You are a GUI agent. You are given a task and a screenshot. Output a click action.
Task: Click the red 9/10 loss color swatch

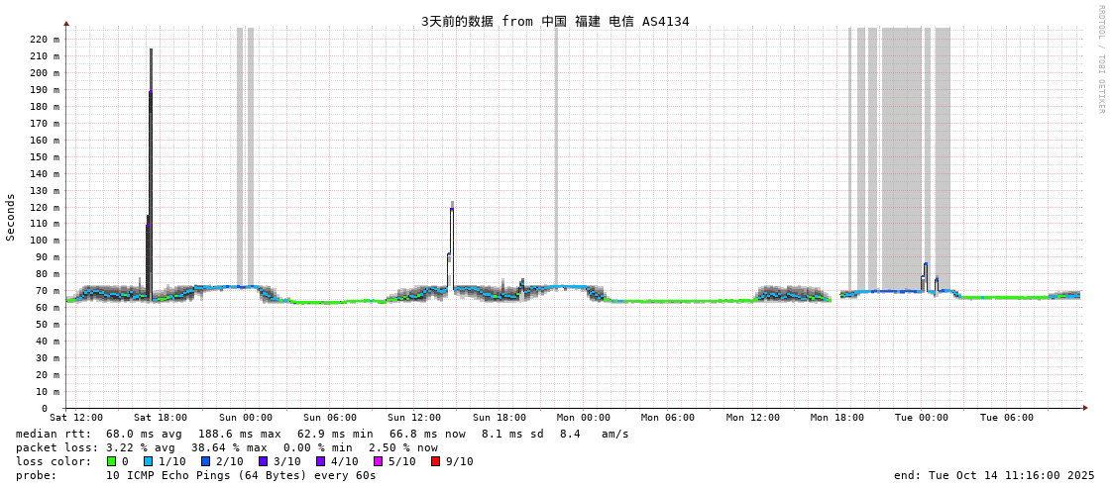[x=435, y=461]
